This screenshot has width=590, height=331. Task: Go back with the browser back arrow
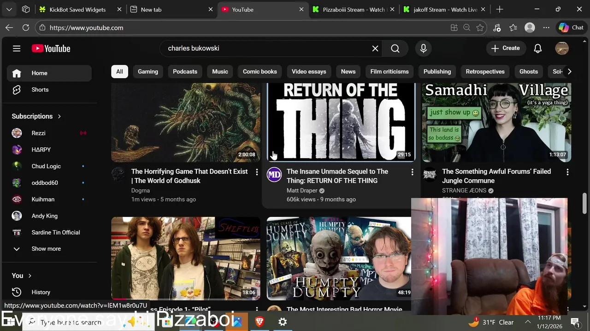(x=9, y=28)
